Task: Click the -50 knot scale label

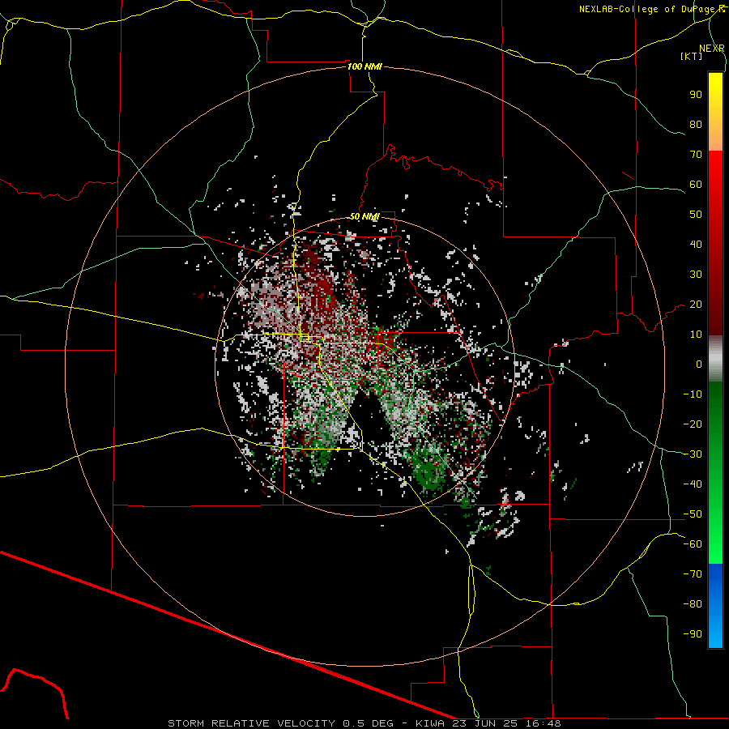Action: [693, 514]
